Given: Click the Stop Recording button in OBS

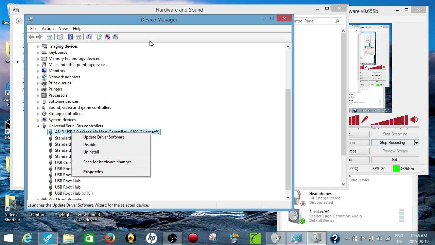Looking at the screenshot, I should click(392, 143).
